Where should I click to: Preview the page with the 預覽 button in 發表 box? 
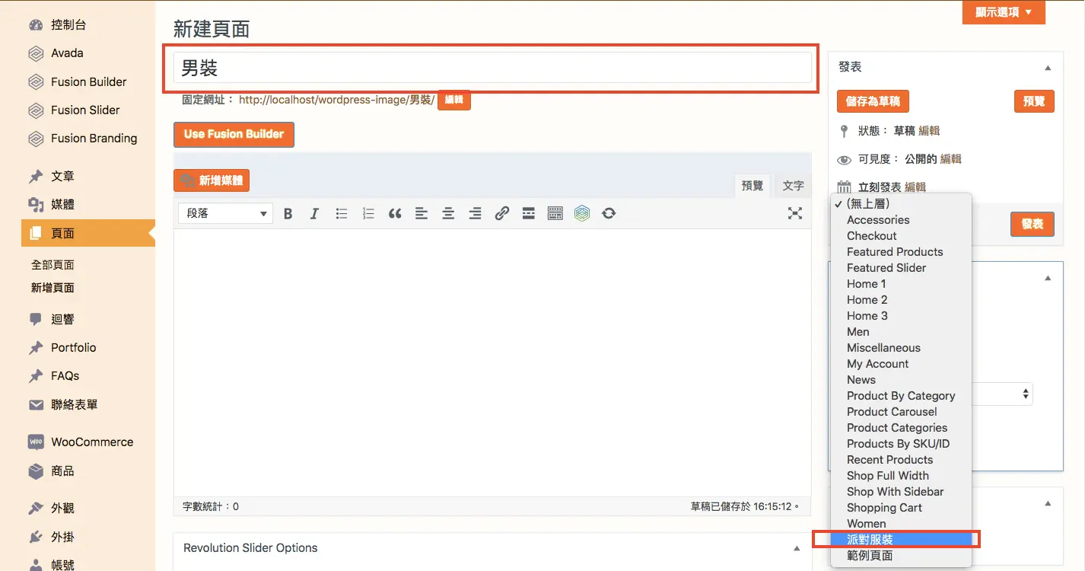(1034, 101)
